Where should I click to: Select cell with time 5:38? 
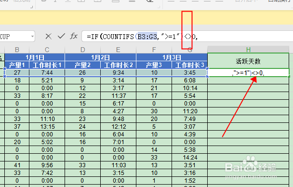189,150
